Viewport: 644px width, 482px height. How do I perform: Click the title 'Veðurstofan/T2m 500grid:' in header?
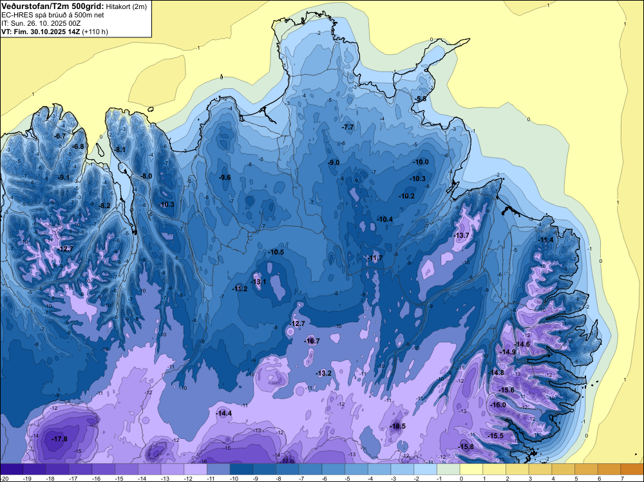click(53, 6)
